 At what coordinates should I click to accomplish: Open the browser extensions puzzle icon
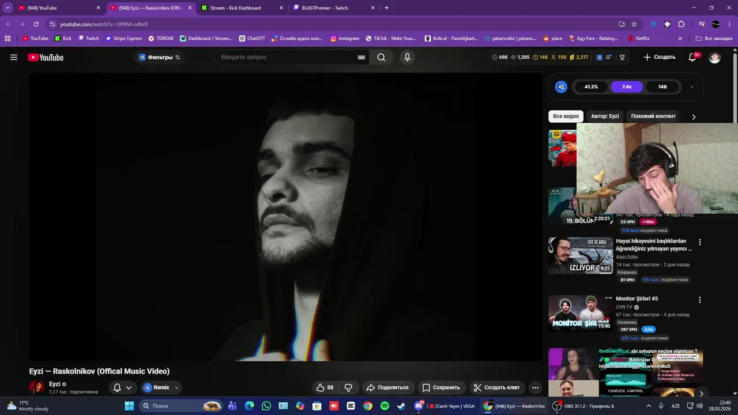tap(681, 24)
